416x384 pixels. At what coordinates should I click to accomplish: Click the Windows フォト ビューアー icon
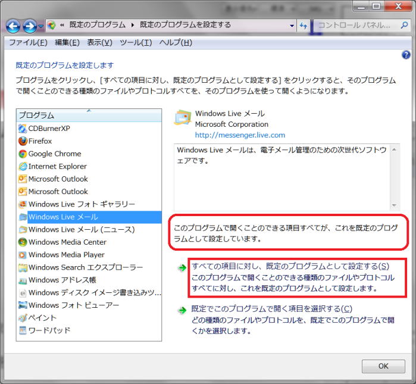coord(23,305)
